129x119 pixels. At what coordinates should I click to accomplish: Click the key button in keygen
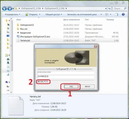[71, 87]
